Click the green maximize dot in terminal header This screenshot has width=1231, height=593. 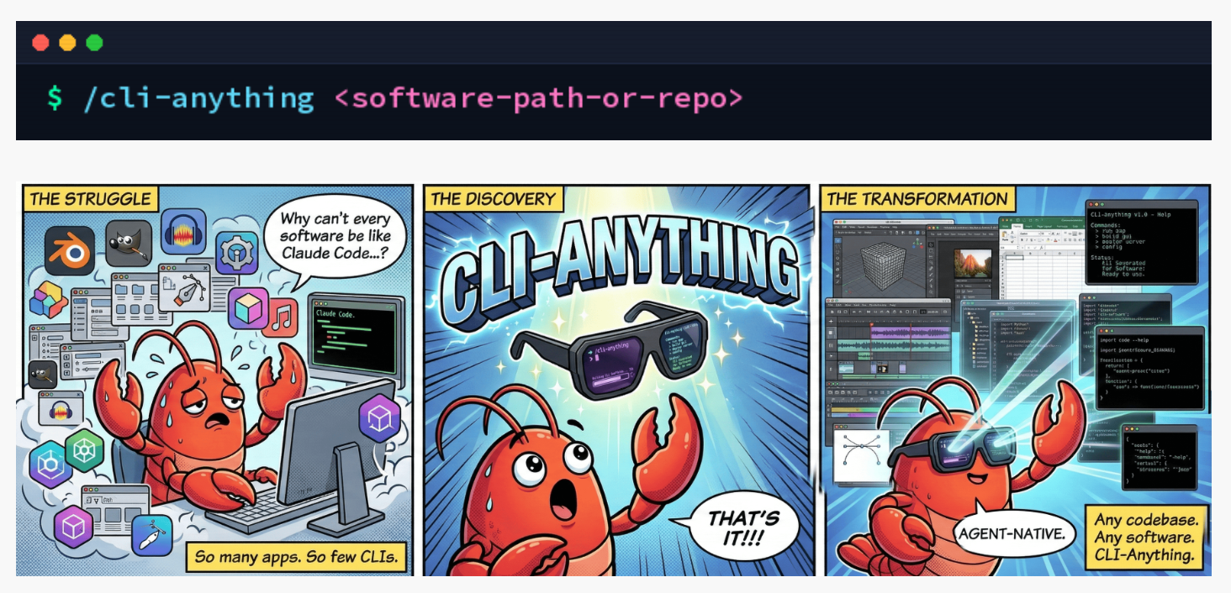click(94, 43)
